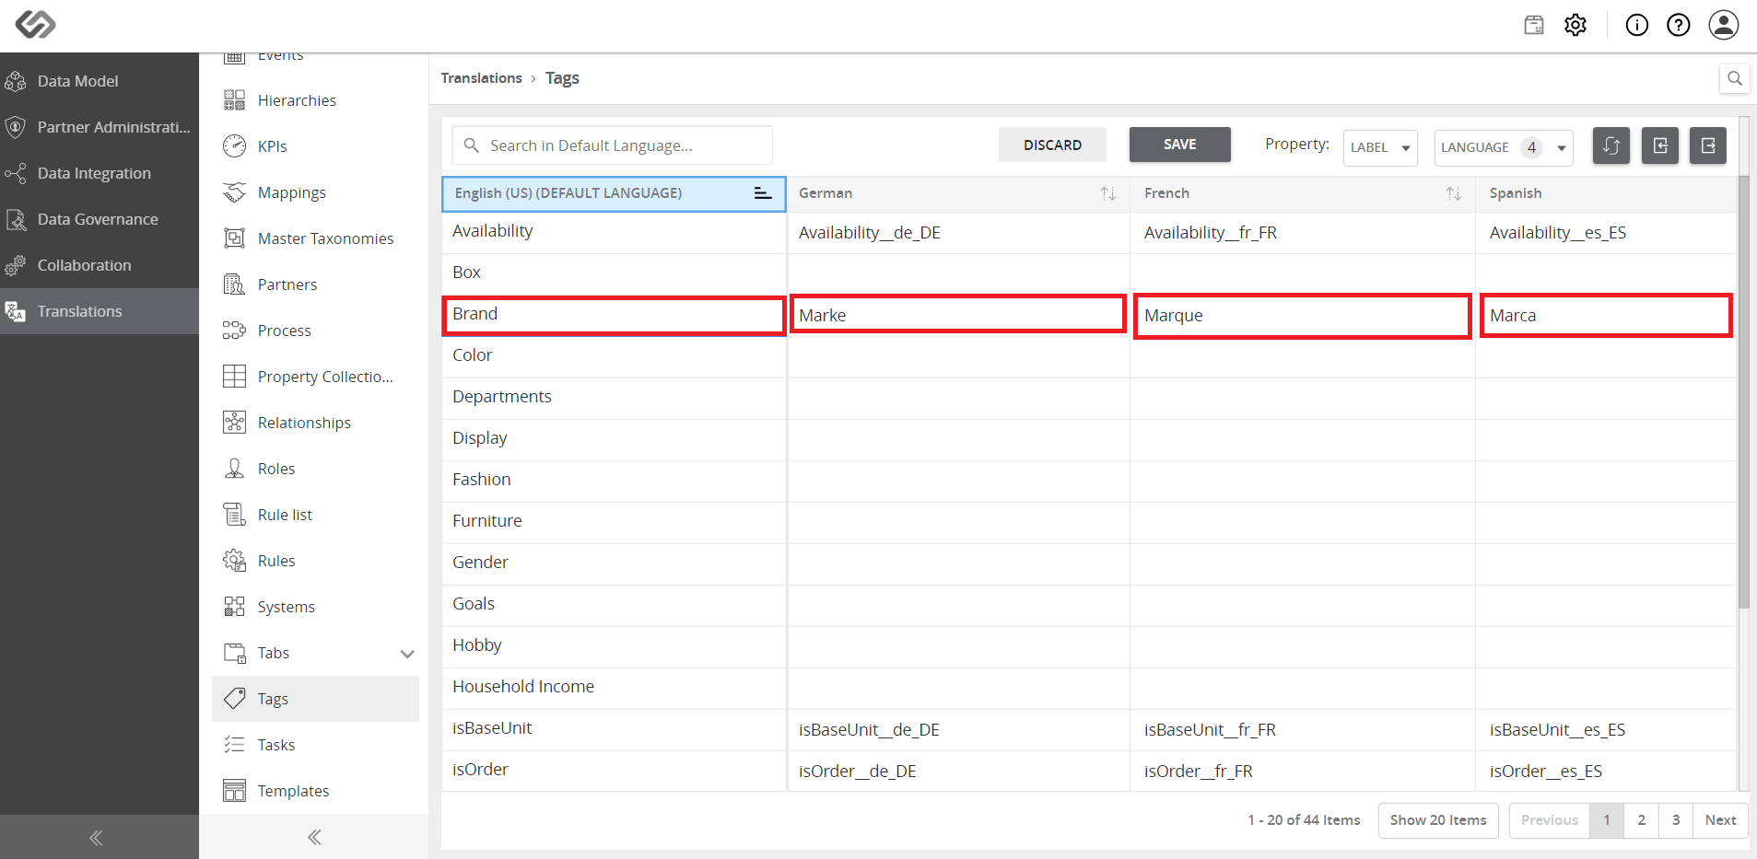Click the search magnifier icon at top right
1757x859 pixels.
[x=1735, y=78]
